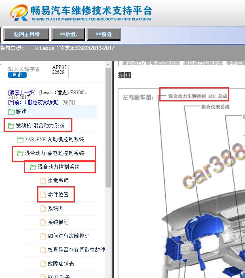This screenshot has height=278, width=245.
Task: Collapse the 混合动力控制系统 folder icon
Action: tap(33, 167)
